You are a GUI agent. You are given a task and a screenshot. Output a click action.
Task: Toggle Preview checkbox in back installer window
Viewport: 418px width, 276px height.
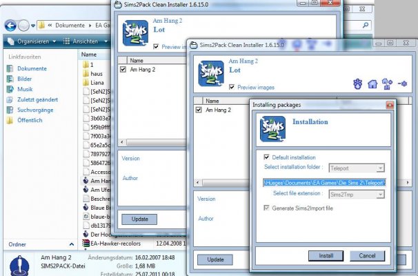click(x=156, y=47)
